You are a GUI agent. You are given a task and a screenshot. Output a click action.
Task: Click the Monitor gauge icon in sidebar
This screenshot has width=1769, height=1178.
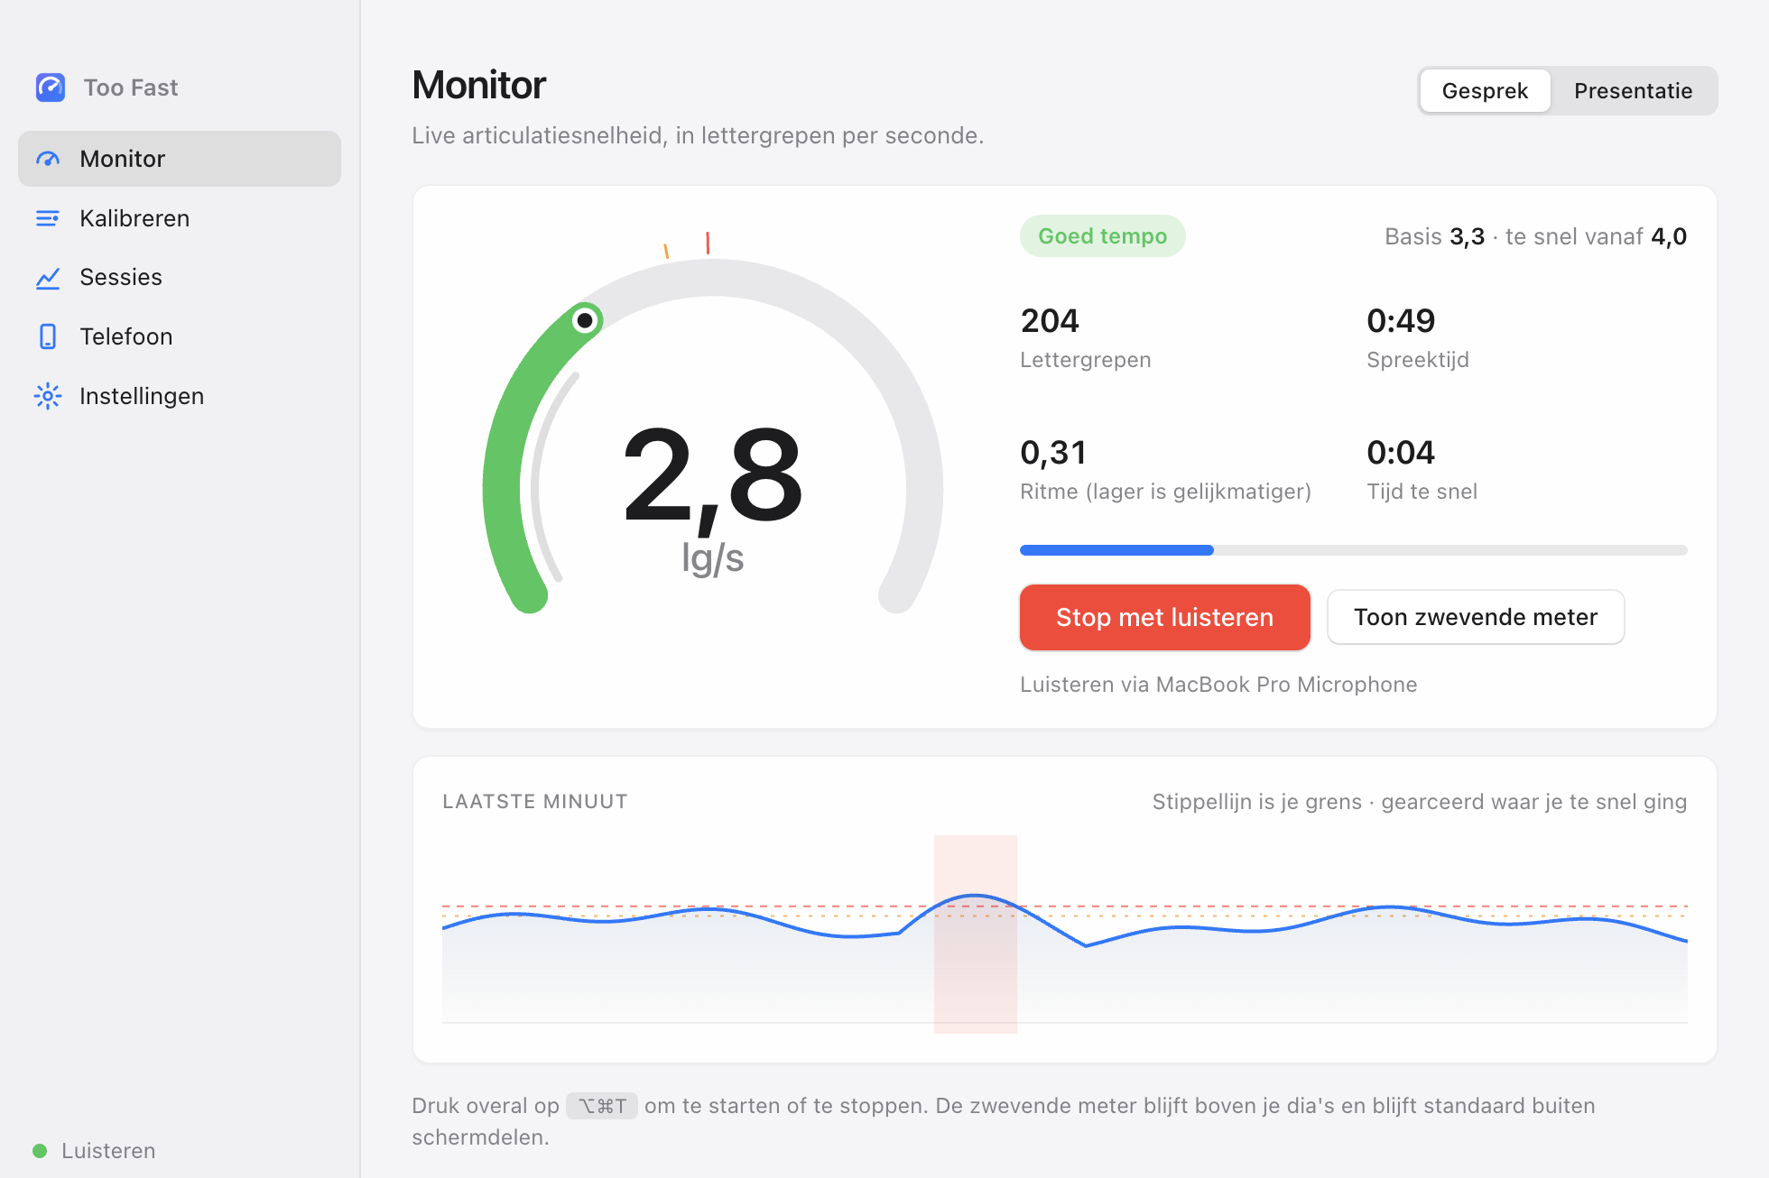click(48, 159)
